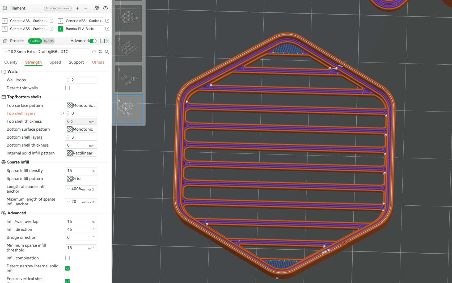Enable Infill combination checkbox
The height and width of the screenshot is (283, 452).
(67, 258)
